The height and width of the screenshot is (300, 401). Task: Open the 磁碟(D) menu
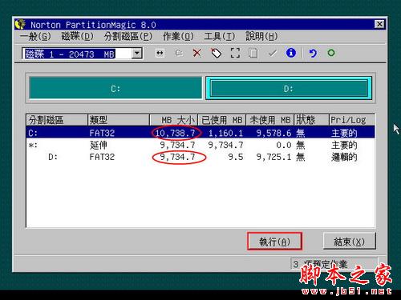point(77,37)
